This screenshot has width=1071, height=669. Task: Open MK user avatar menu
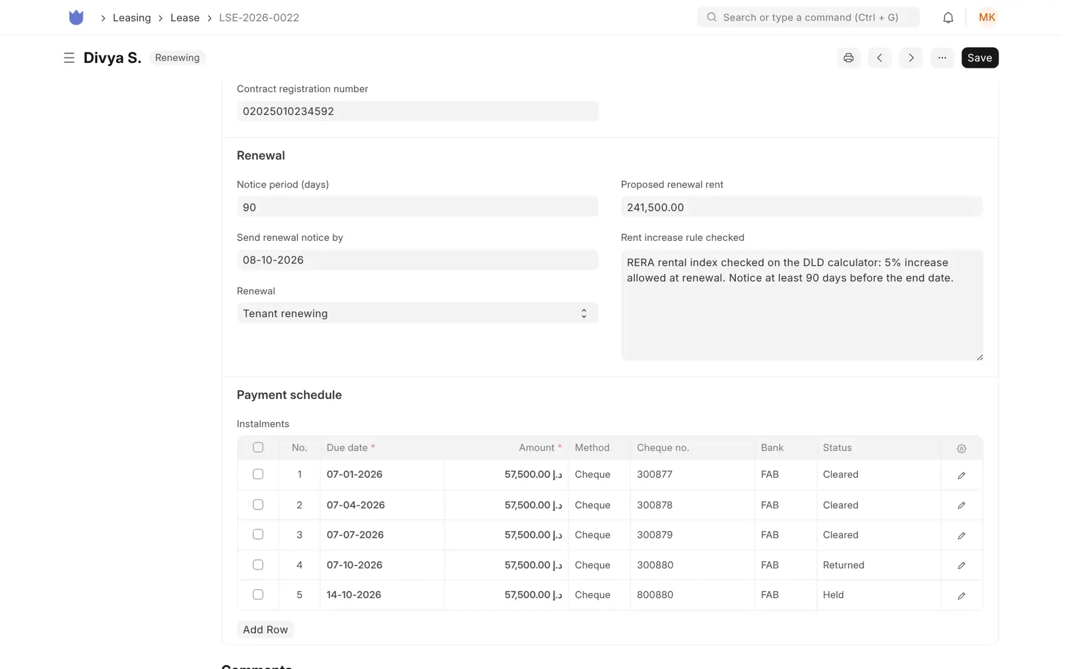tap(987, 17)
